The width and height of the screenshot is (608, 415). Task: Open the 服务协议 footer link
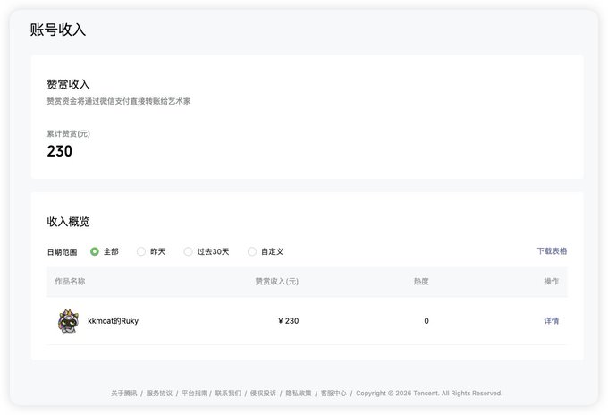[159, 394]
